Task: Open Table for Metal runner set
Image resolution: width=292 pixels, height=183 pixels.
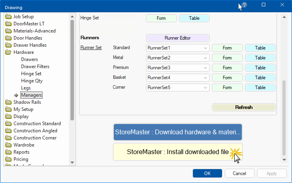Action: tap(260, 58)
